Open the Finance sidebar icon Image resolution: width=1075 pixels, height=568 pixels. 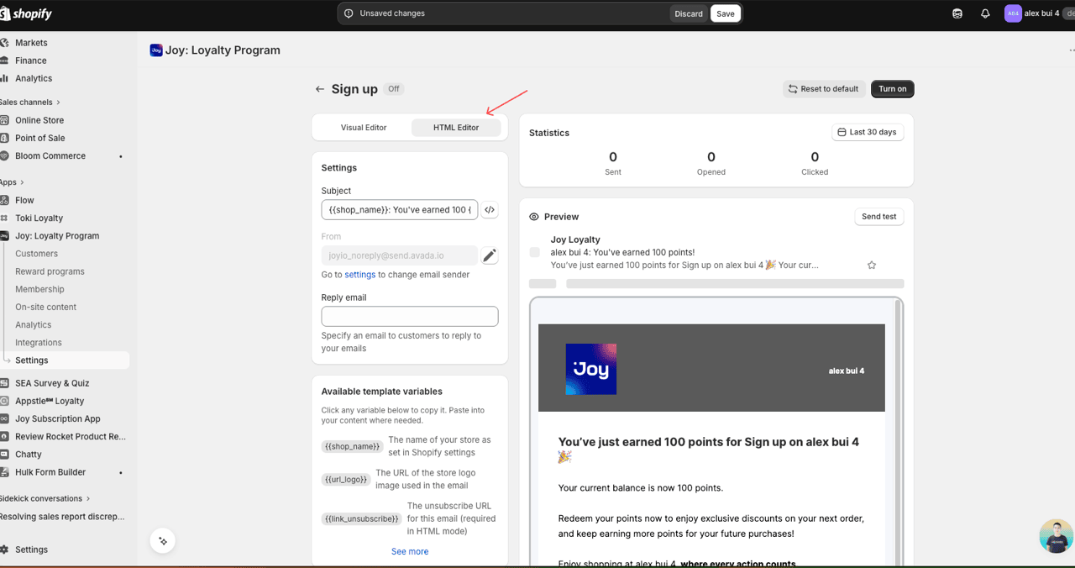point(4,60)
